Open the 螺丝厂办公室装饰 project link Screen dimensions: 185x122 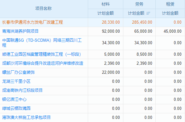pos(18,72)
